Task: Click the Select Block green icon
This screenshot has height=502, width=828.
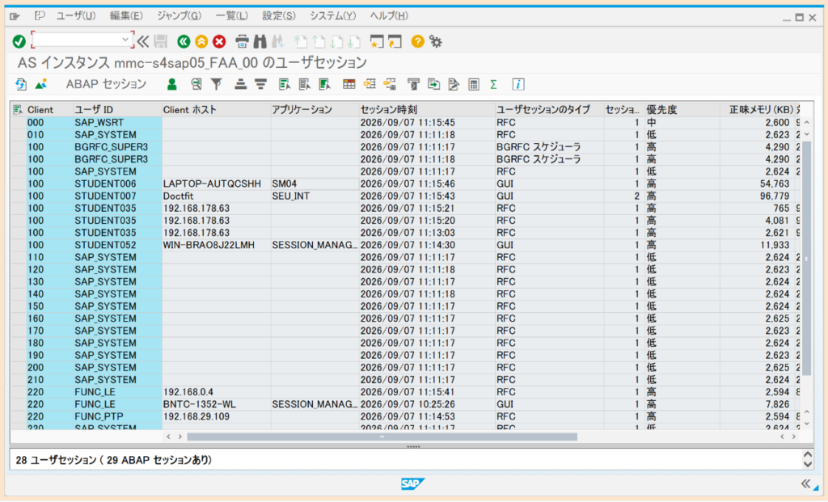Action: click(x=325, y=84)
